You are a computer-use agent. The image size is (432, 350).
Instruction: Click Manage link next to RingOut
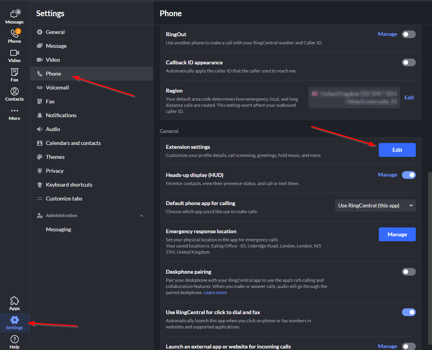387,34
